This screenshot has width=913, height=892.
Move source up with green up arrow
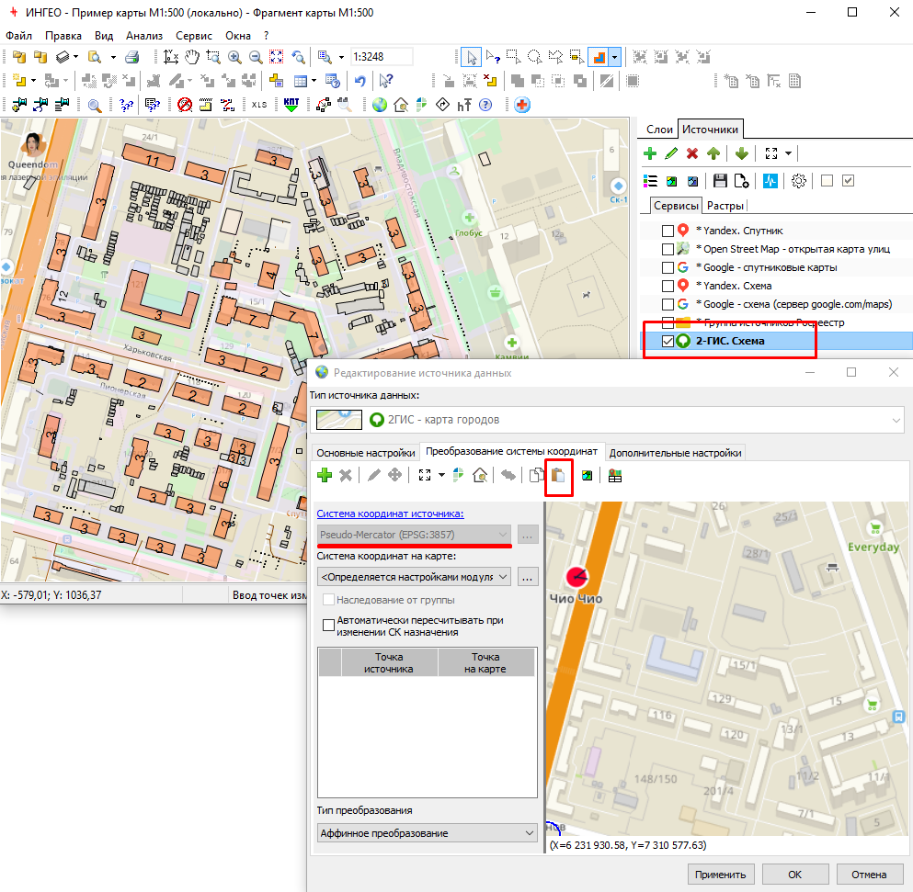pyautogui.click(x=713, y=153)
